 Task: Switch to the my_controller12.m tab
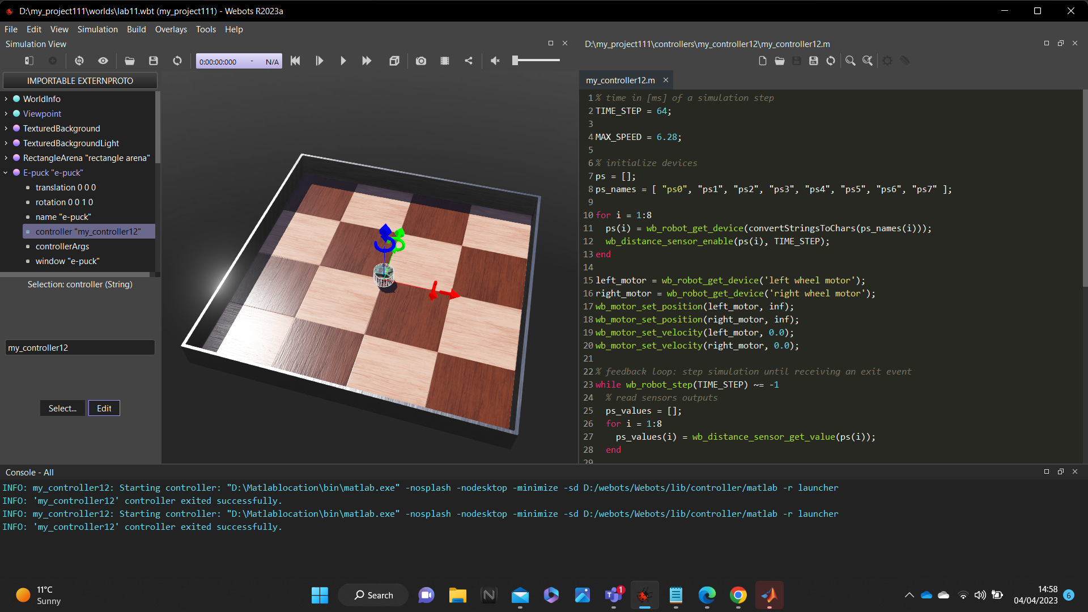coord(620,80)
